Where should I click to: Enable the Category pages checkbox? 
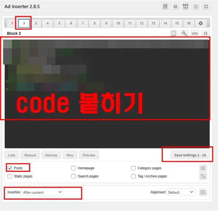tap(133, 168)
